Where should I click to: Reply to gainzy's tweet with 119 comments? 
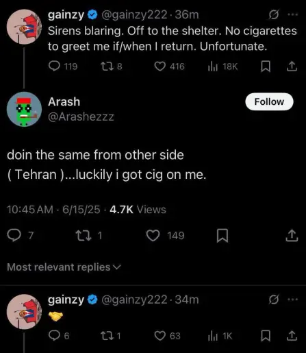pos(54,66)
